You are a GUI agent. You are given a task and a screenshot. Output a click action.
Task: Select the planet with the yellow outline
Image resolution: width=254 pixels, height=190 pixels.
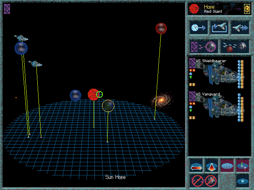(x=108, y=106)
